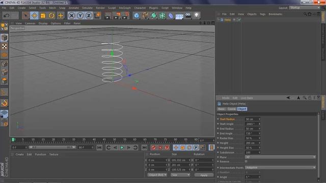Select Polygons mode in left sidebar
Screen dimensions: 326x183
point(5,81)
